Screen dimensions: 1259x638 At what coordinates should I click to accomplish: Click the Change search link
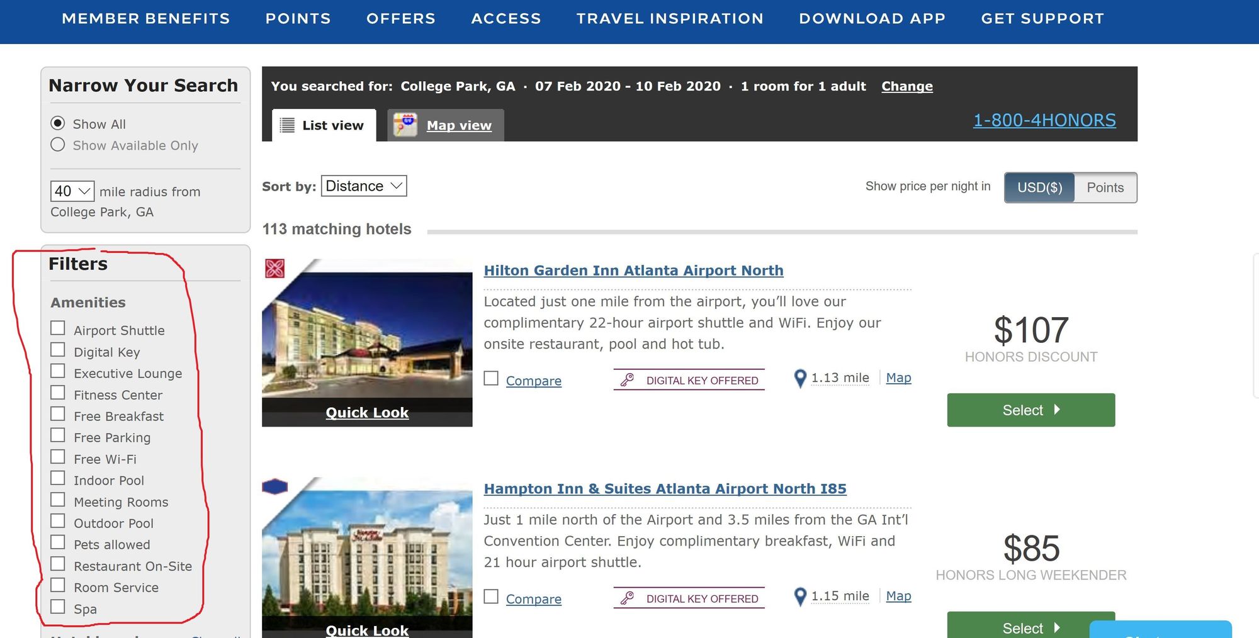[907, 86]
